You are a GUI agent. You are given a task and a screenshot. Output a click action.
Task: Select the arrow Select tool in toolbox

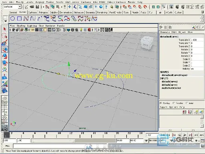point(4,29)
